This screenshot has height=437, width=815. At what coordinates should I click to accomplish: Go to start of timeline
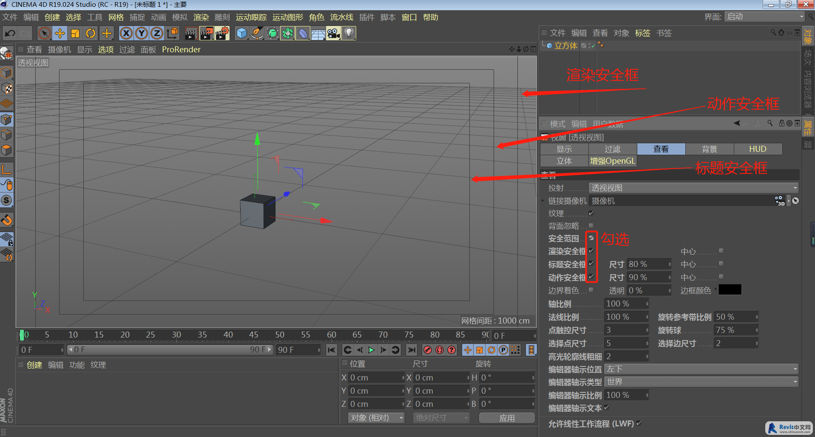pos(331,350)
